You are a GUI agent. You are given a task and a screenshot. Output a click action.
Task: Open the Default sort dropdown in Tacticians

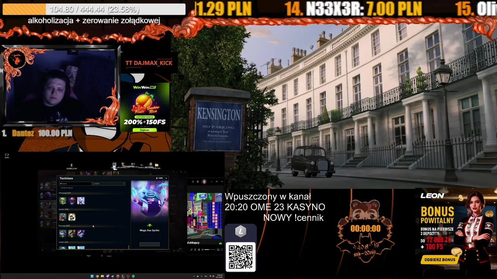(109, 184)
